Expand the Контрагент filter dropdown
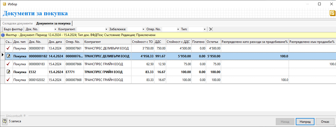Image resolution: width=336 pixels, height=127 pixels. pos(106,29)
